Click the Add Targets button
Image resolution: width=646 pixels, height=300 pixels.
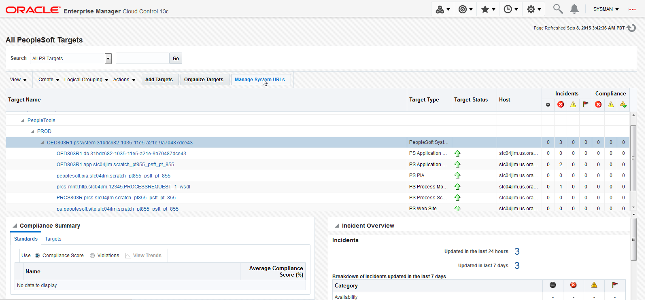(x=159, y=80)
